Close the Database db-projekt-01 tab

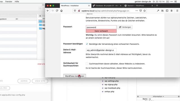(x=121, y=6)
